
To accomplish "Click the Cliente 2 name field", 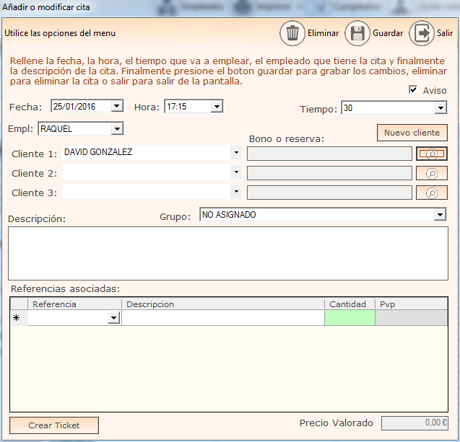I will point(147,173).
